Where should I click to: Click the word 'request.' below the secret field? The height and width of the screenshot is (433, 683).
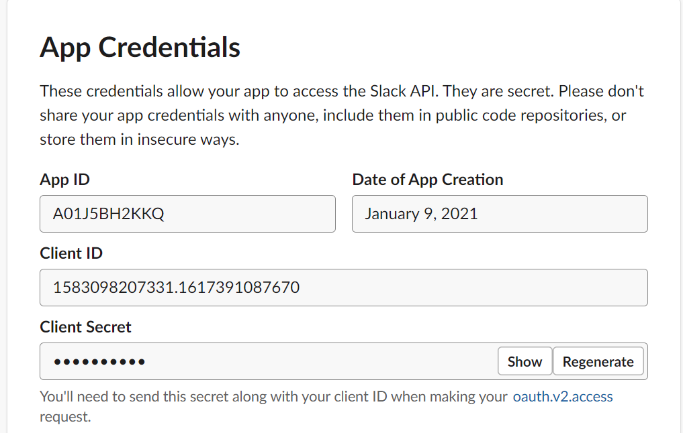click(65, 416)
